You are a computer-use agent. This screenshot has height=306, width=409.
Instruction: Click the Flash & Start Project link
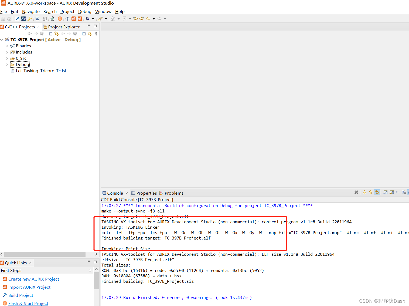point(28,303)
